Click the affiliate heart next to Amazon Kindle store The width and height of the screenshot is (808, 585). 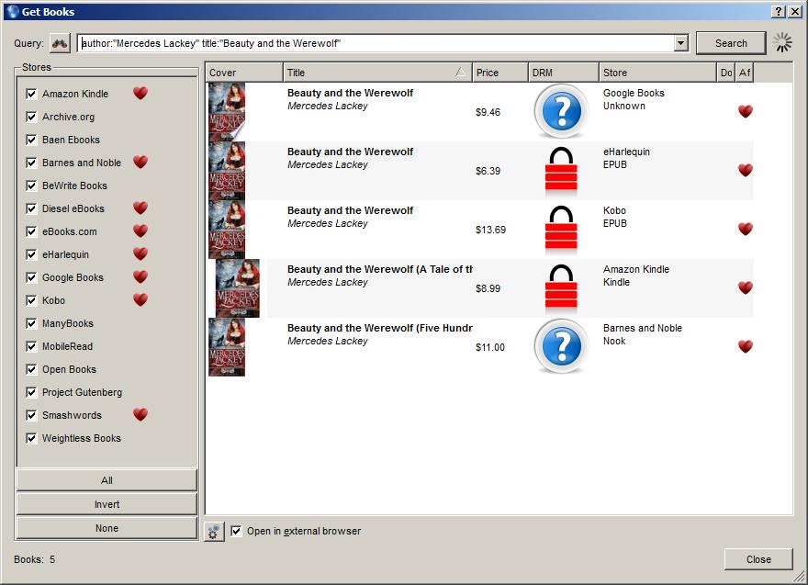pyautogui.click(x=140, y=94)
